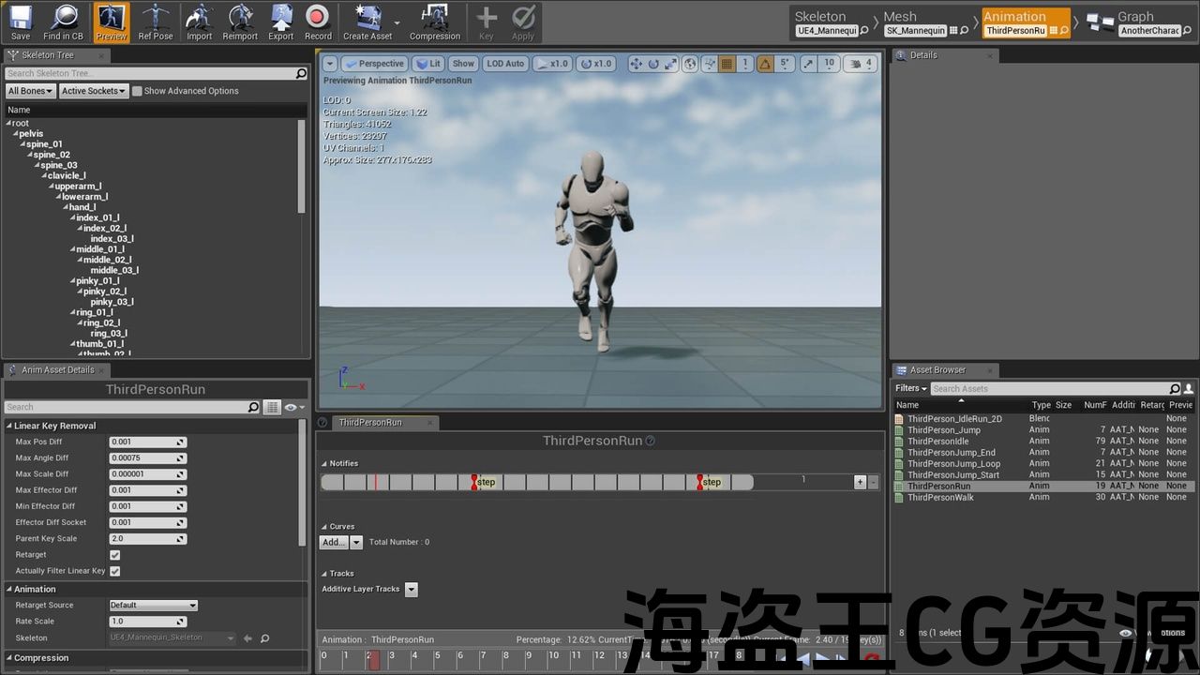Open the Ref Pose tool
Viewport: 1200px width, 675px height.
(156, 22)
